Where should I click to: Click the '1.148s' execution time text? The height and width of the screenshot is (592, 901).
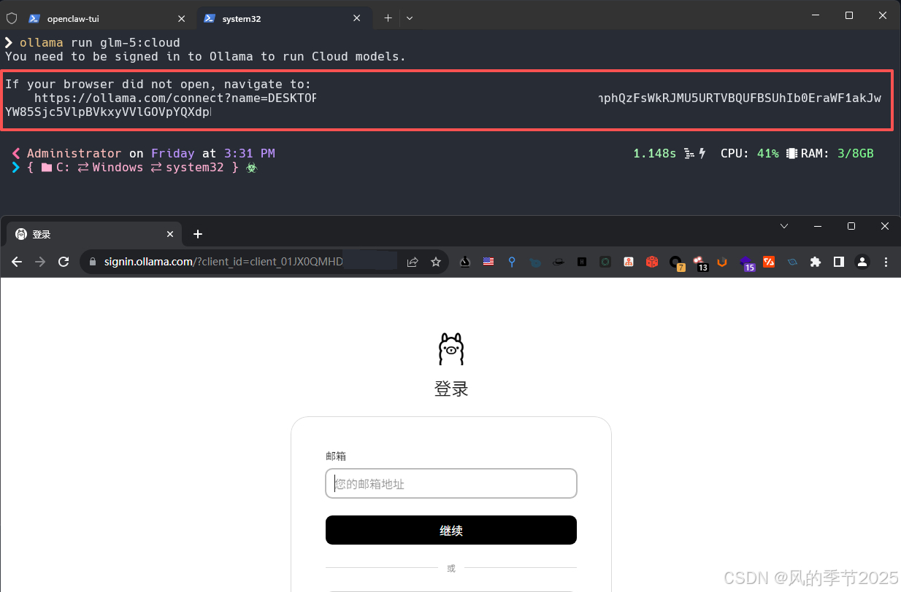(x=655, y=153)
